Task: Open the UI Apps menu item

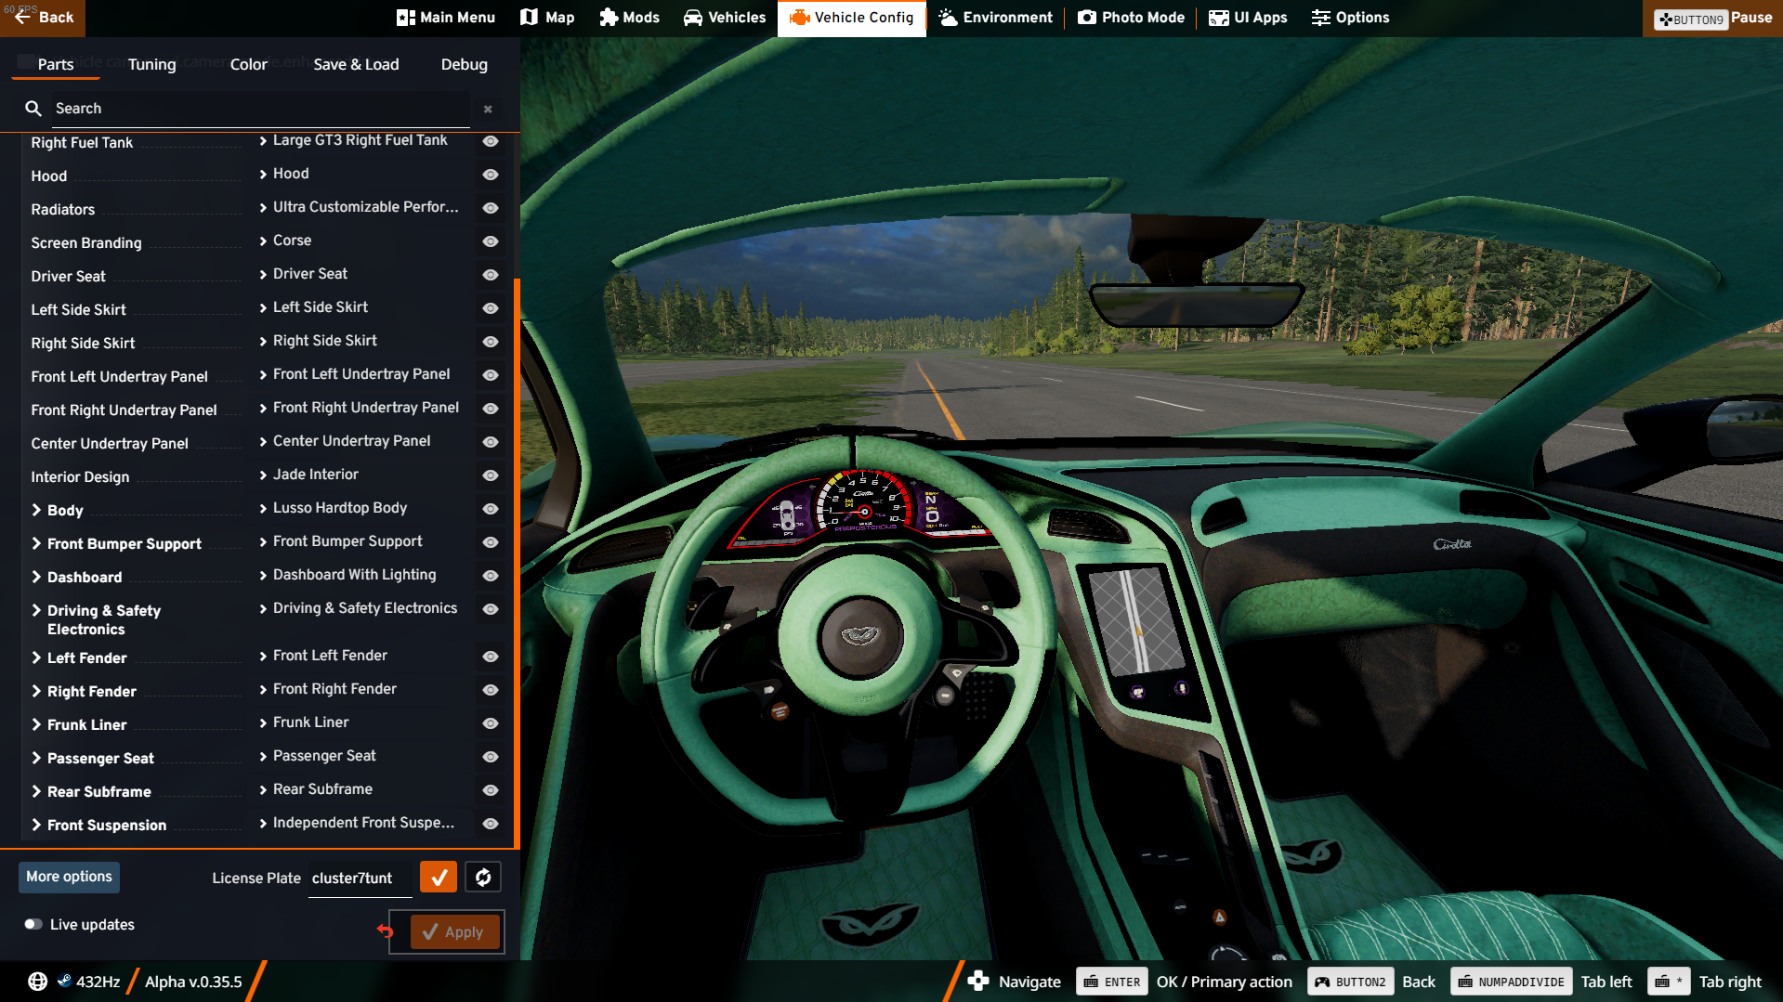Action: pyautogui.click(x=1248, y=18)
